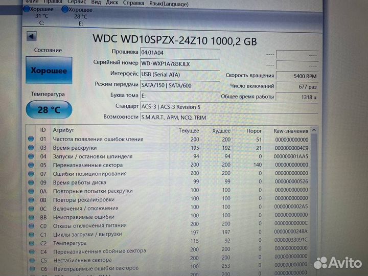
Task: Click the Возможности field S.M.A.R.T., APM, NCQ, TRIM
Action: point(229,118)
